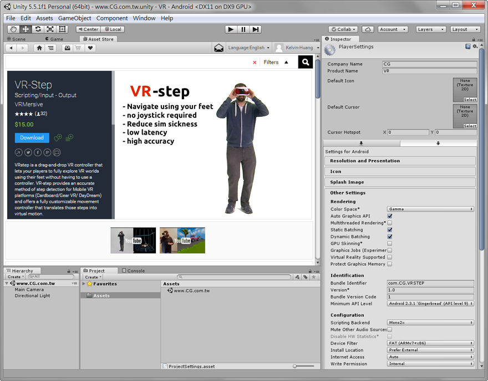The image size is (488, 381).
Task: Switch to the Scene tab
Action: [16, 39]
